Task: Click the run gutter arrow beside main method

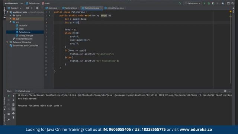Action: [x=49, y=16]
